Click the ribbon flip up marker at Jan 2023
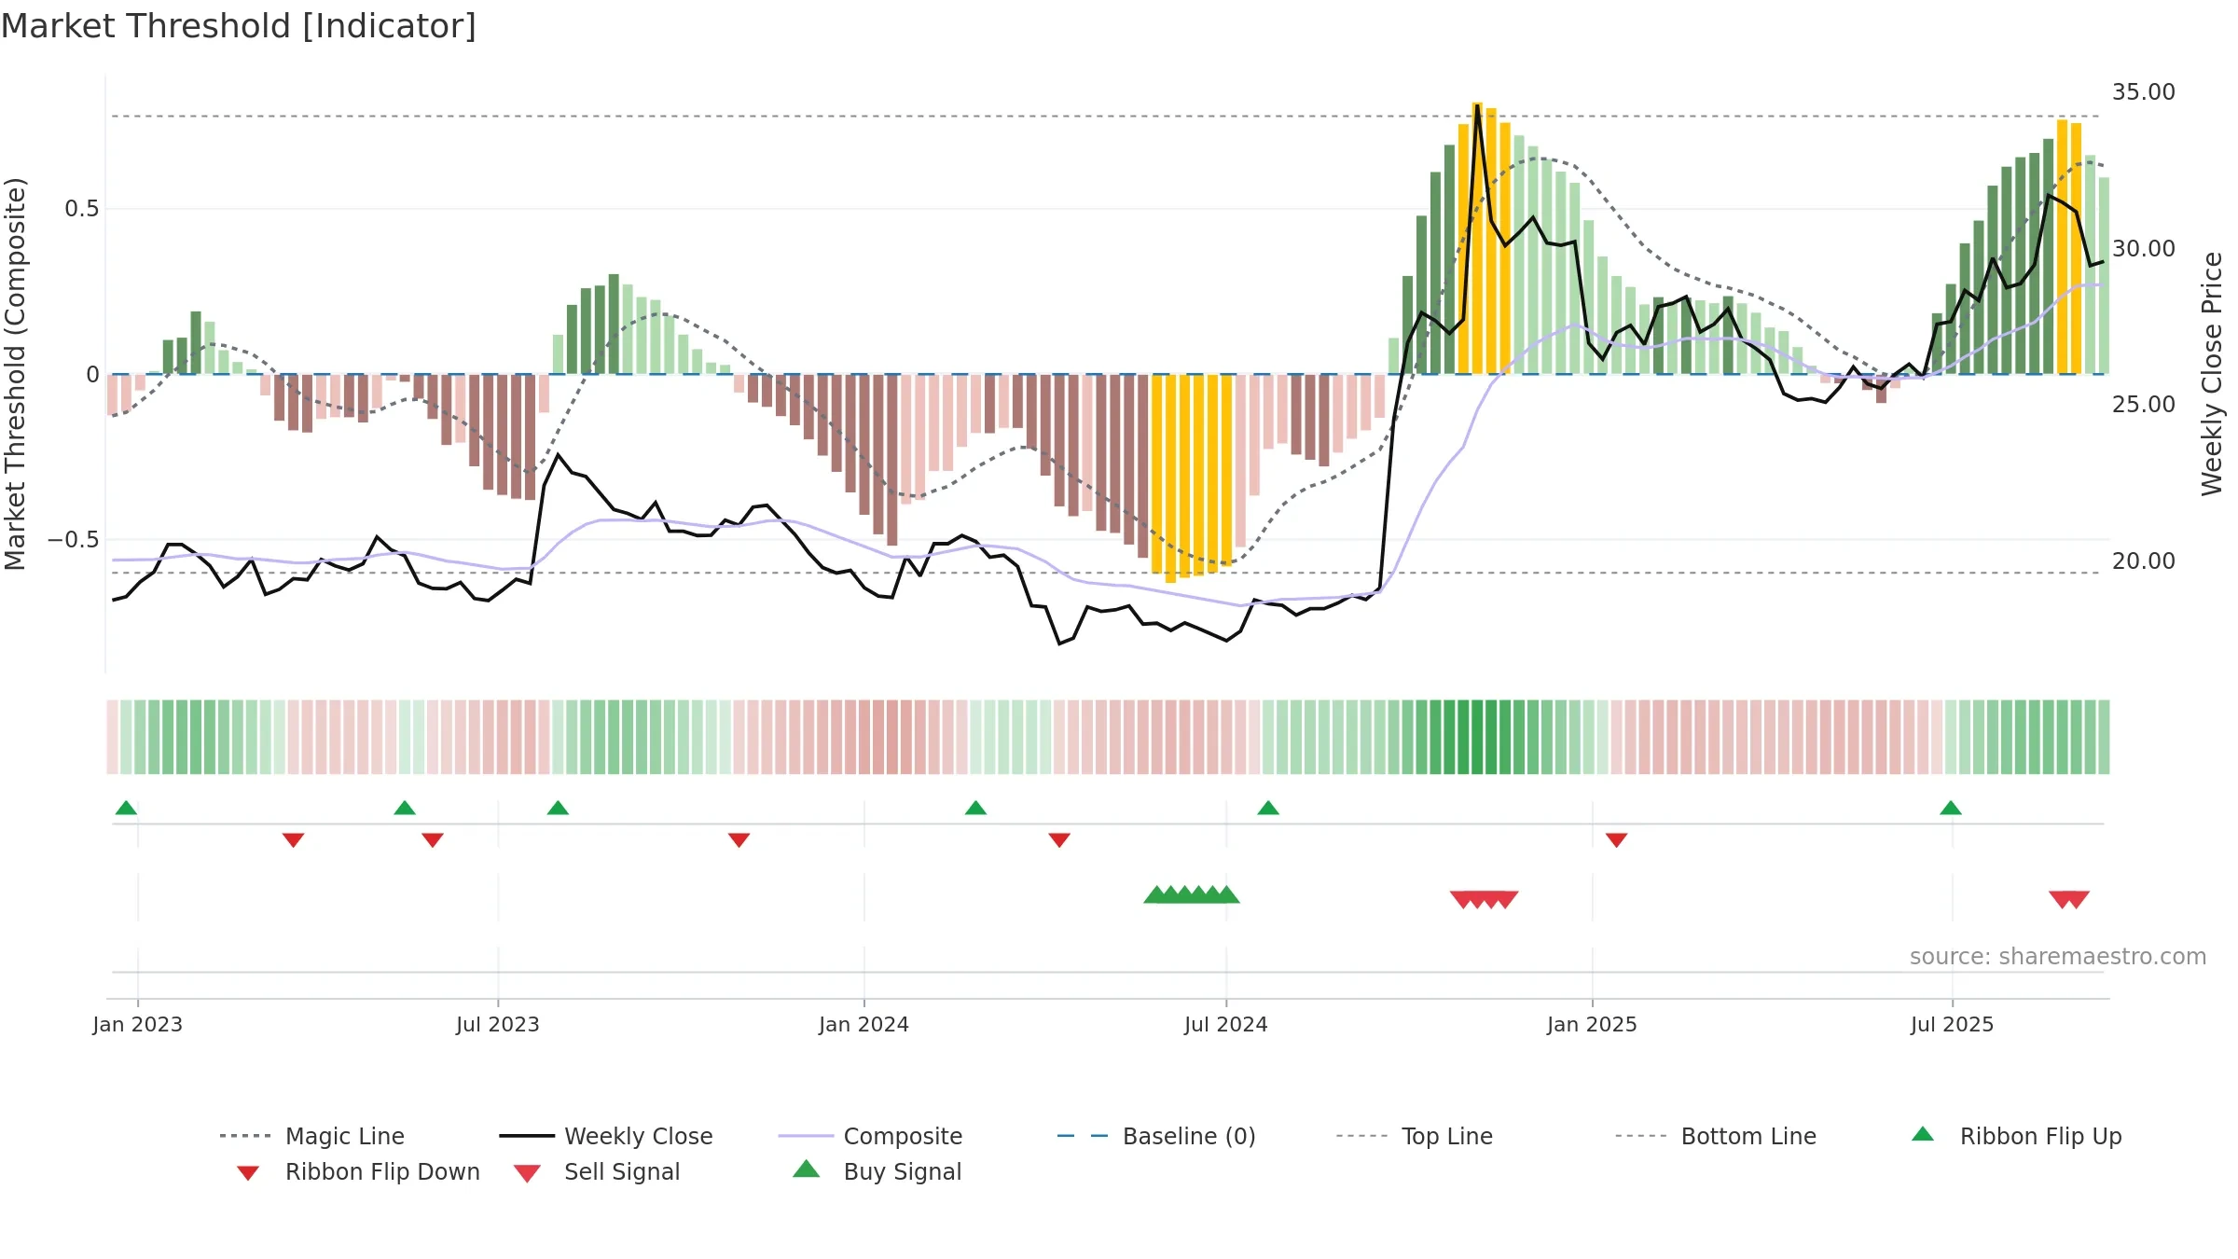2238x1259 pixels. click(126, 808)
